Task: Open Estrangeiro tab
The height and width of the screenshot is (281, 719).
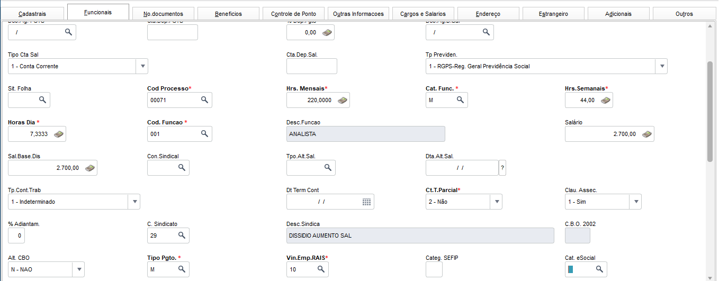Action: [x=553, y=13]
